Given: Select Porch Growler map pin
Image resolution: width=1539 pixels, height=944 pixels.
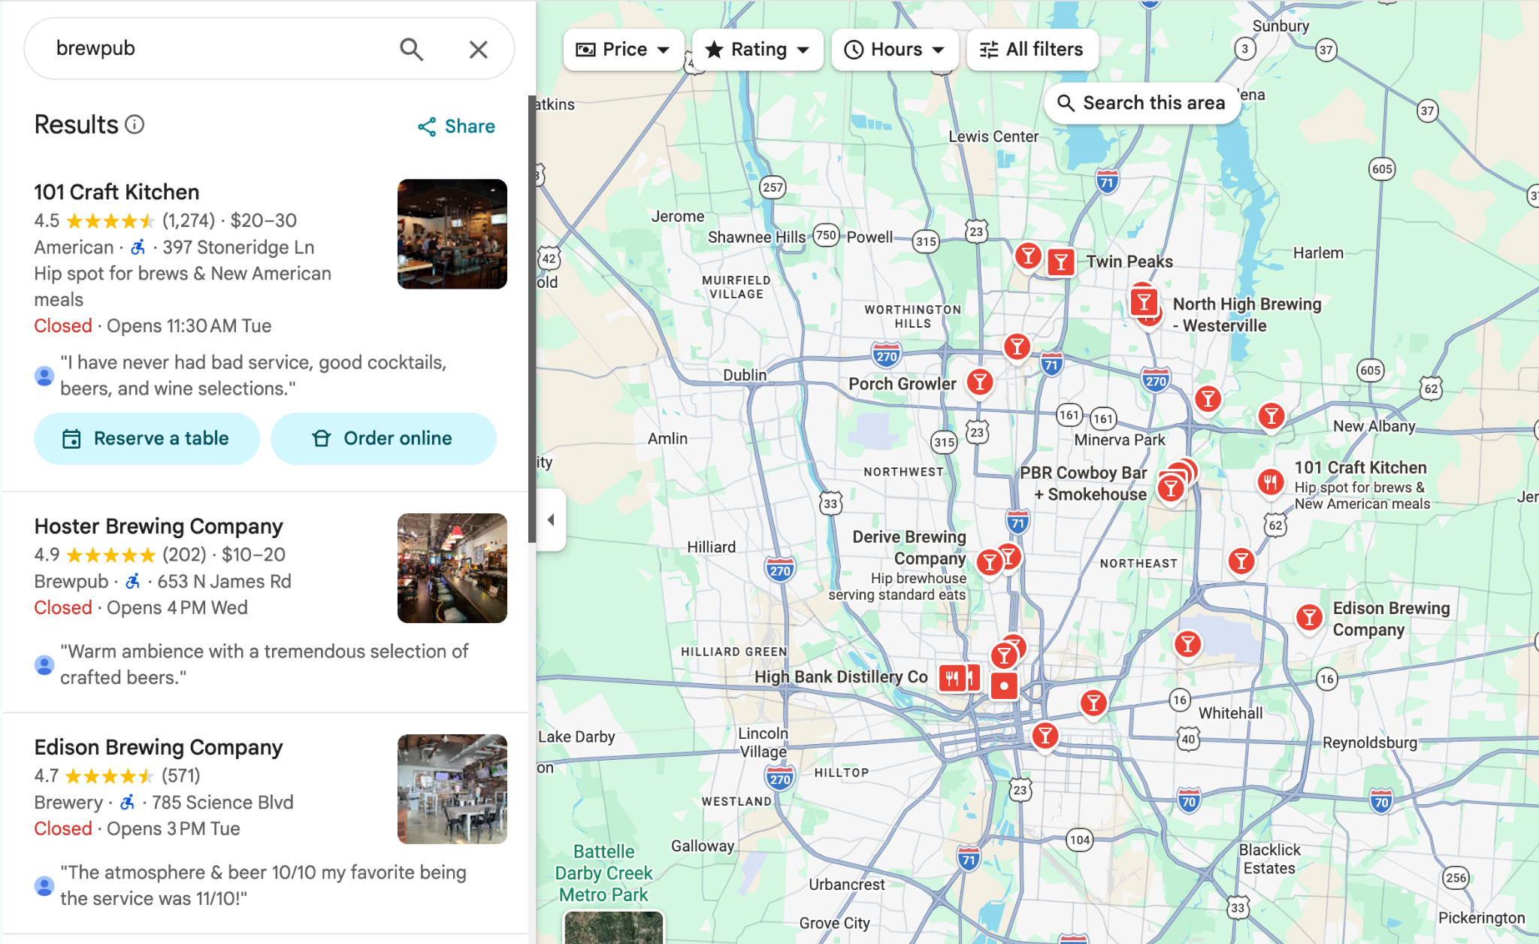Looking at the screenshot, I should pos(980,383).
